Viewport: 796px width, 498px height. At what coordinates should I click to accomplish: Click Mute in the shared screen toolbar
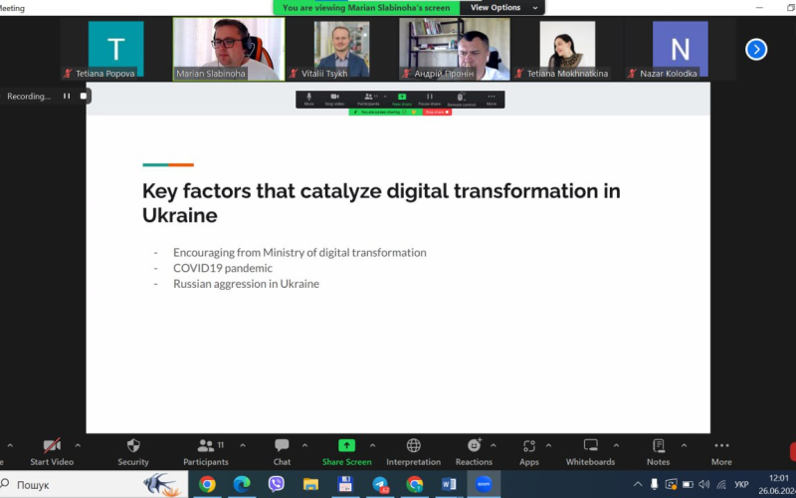[x=308, y=99]
